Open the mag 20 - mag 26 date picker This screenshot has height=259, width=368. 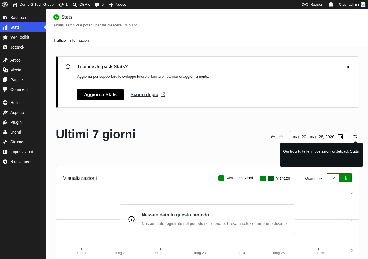point(318,137)
